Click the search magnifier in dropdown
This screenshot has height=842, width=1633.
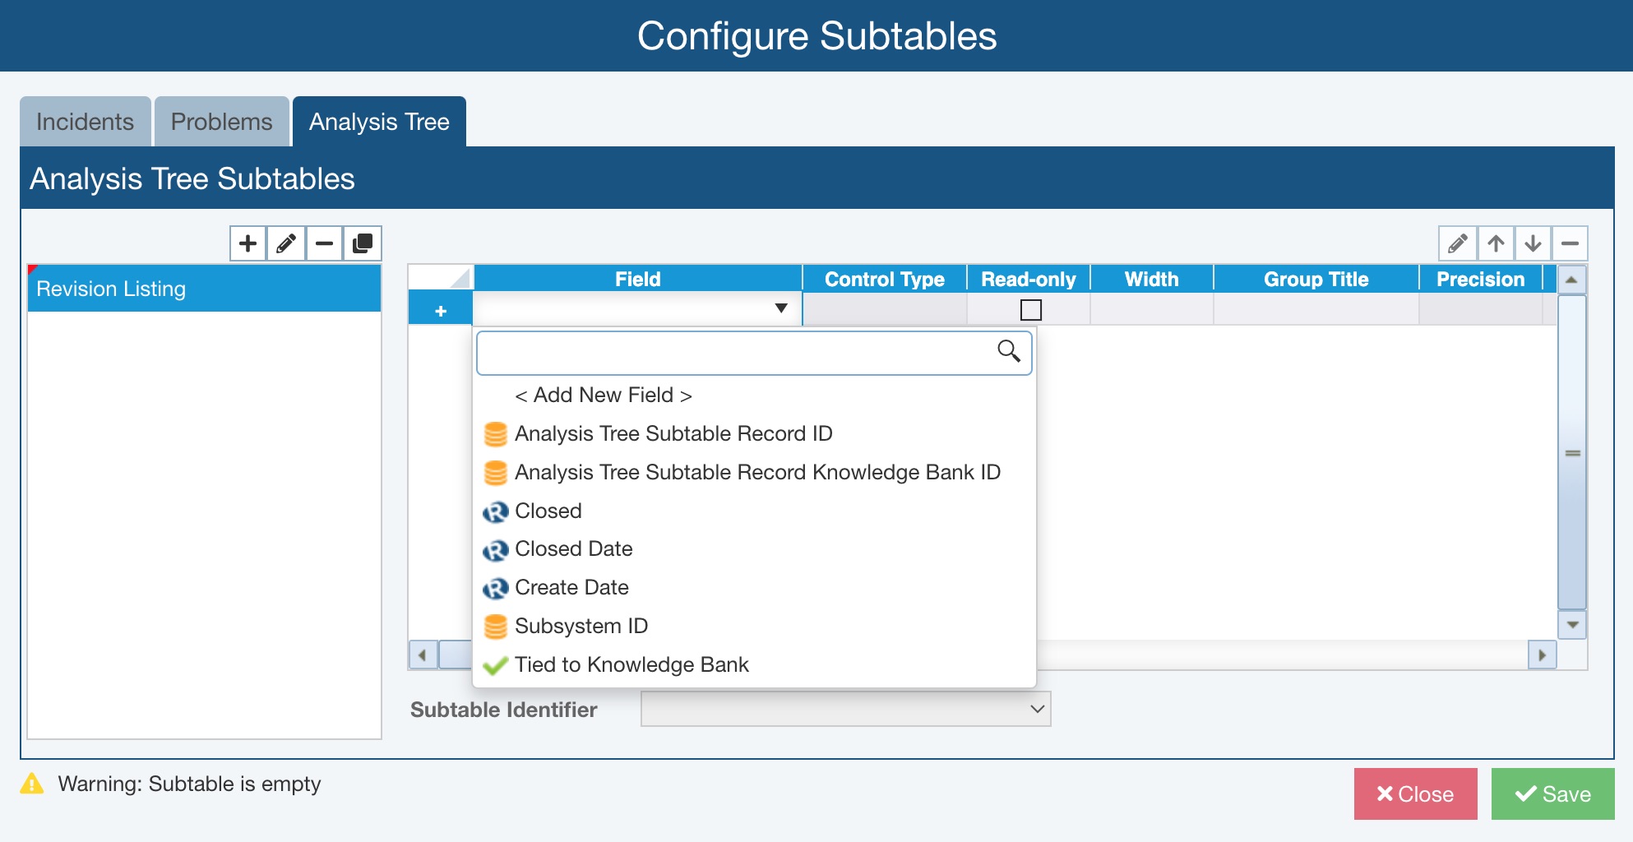pyautogui.click(x=1009, y=351)
